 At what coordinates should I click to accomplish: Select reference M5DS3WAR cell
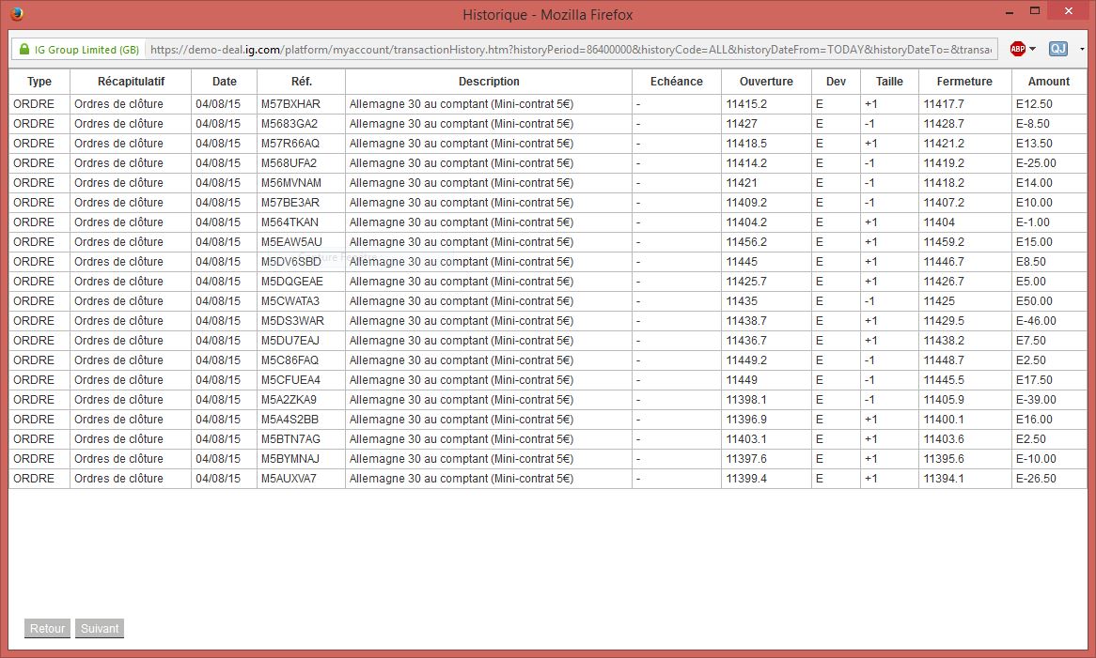click(302, 321)
